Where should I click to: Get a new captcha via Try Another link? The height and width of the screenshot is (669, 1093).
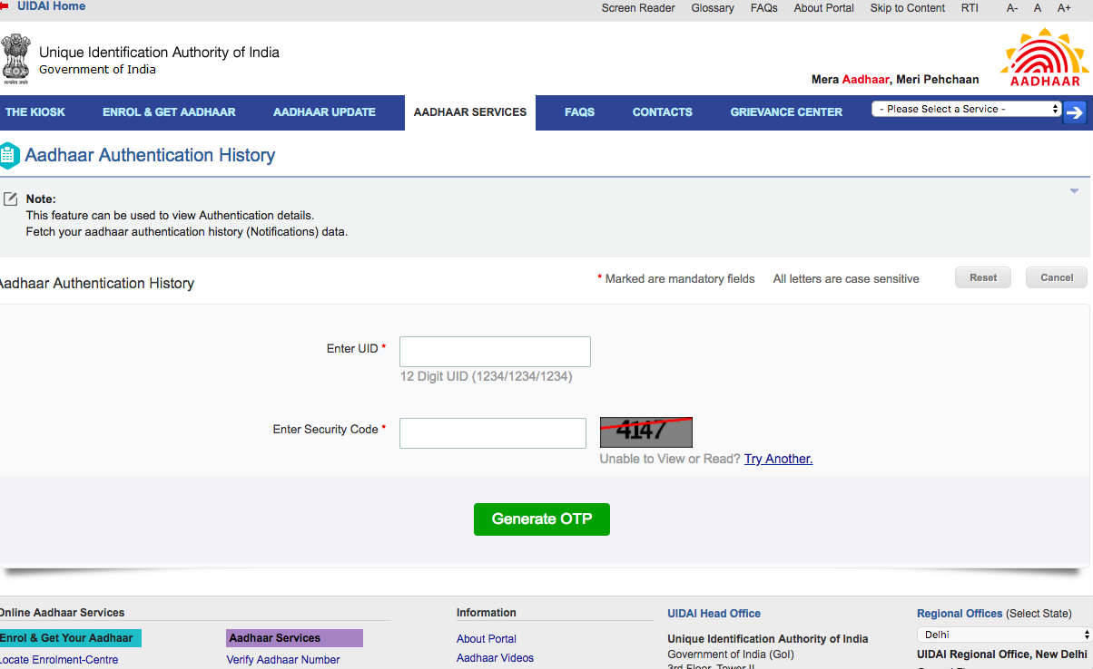(x=777, y=459)
